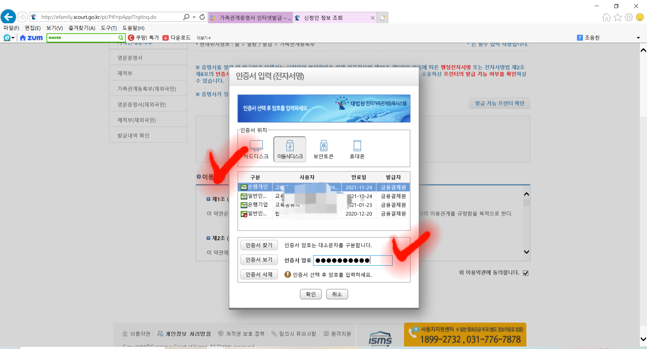Viewport: 647px width, 349px height.
Task: Click the 인증서 암호 password field
Action: pyautogui.click(x=353, y=260)
